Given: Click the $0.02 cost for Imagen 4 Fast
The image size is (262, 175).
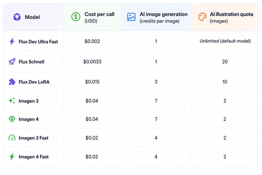Looking at the screenshot, I should coord(92,157).
